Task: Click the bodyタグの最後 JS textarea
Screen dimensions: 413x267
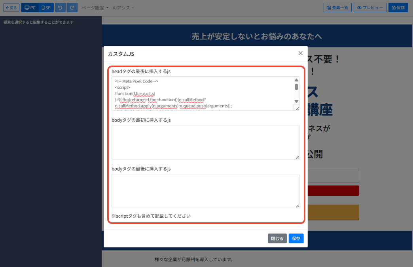Action: click(x=205, y=191)
